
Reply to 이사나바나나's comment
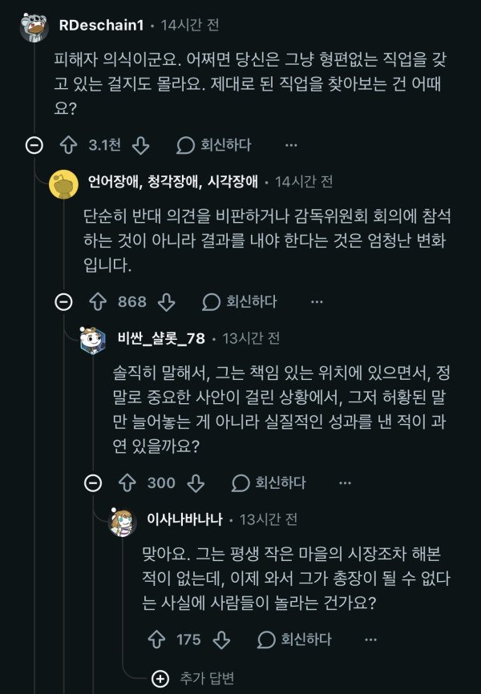294,639
